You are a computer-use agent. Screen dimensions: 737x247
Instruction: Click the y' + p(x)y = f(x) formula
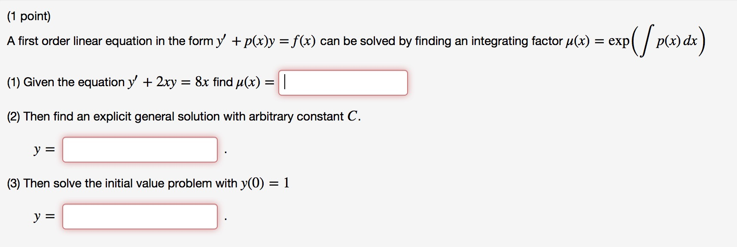(264, 41)
